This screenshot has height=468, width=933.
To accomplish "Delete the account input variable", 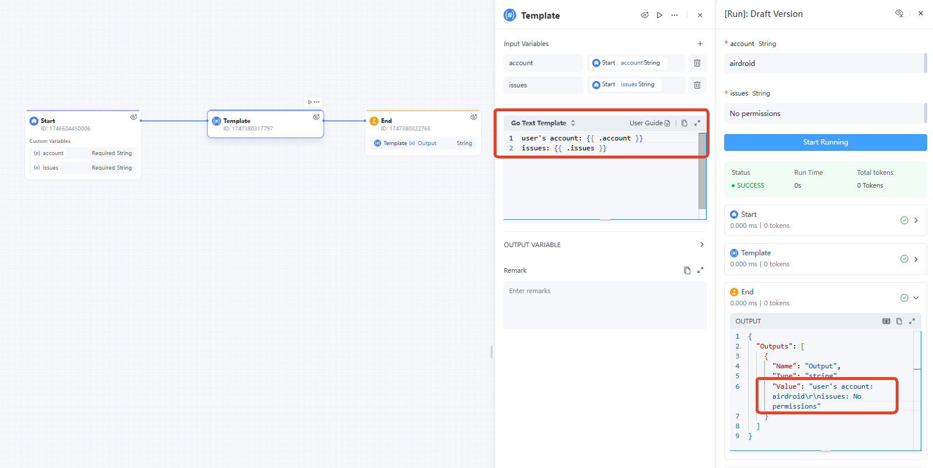I will click(697, 63).
